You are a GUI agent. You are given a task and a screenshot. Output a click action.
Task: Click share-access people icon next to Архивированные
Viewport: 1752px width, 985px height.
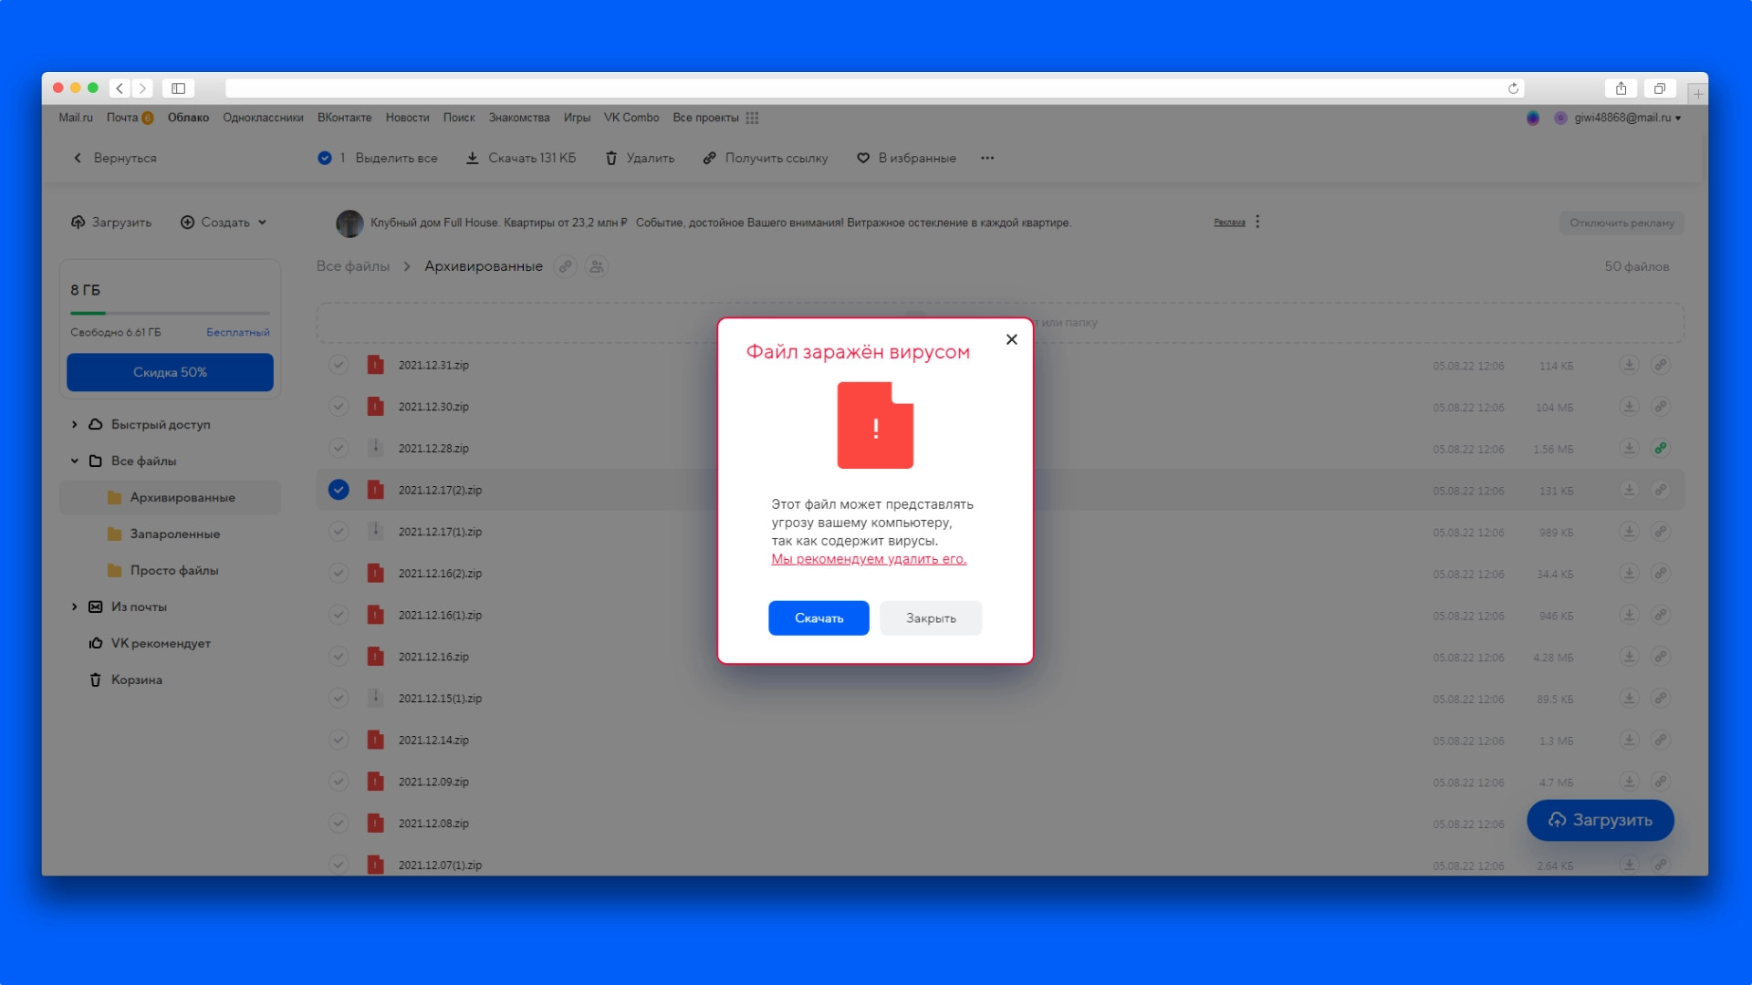coord(597,266)
